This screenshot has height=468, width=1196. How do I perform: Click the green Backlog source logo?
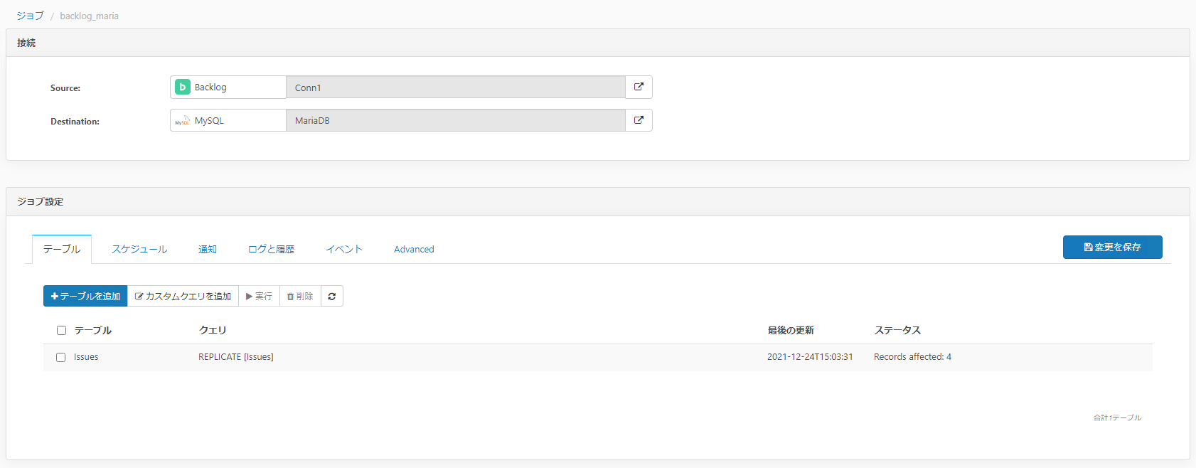pos(183,87)
